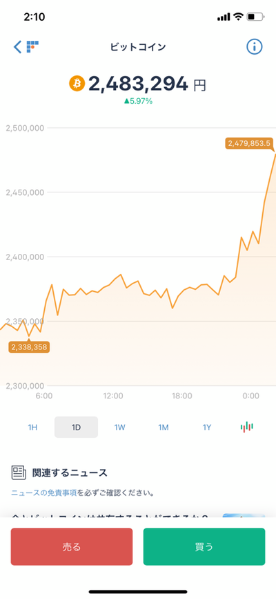The width and height of the screenshot is (276, 599).
Task: Tap the Wi-Fi status icon
Action: click(x=239, y=17)
